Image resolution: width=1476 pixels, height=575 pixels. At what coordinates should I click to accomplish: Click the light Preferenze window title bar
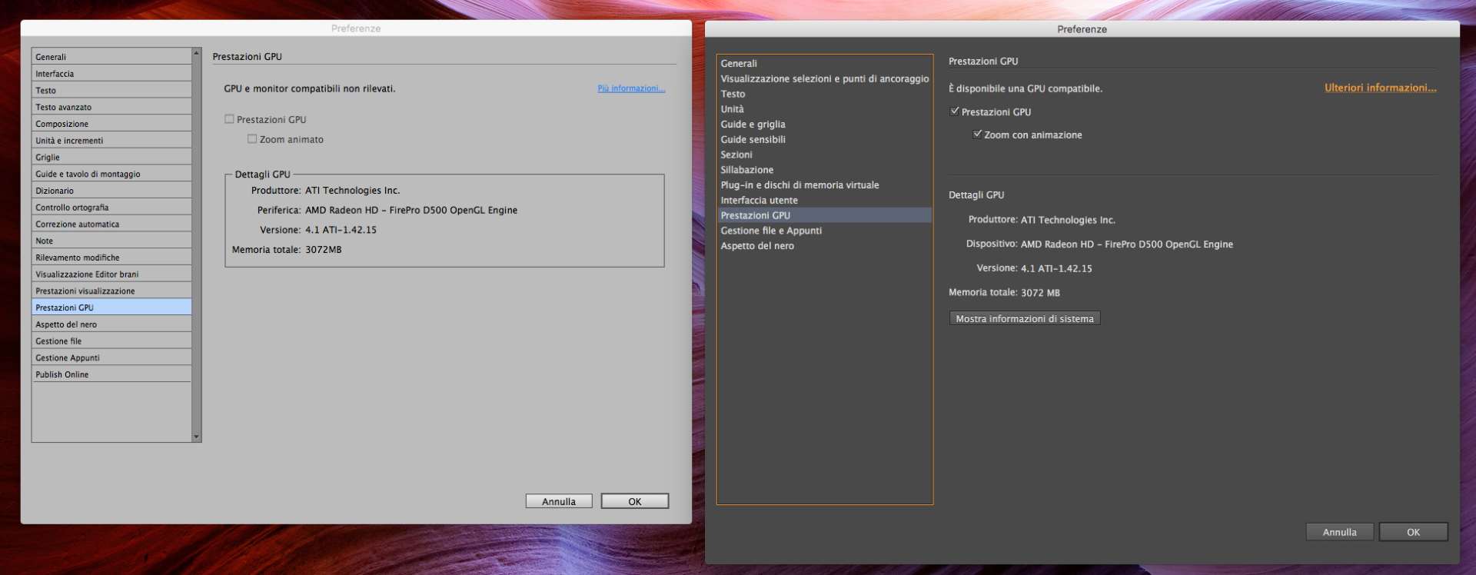[x=356, y=28]
